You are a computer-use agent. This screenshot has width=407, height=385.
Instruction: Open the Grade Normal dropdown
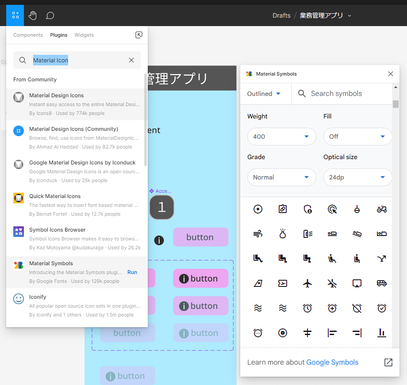coord(282,177)
